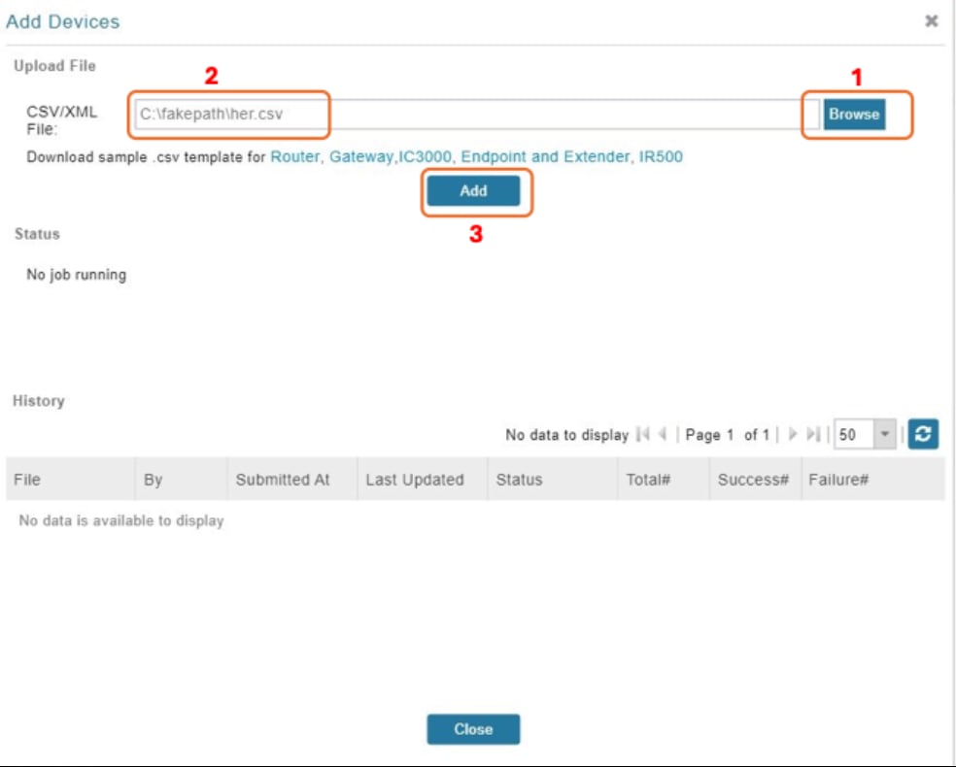Click the 'No data to display' pager text
This screenshot has width=956, height=767.
(566, 435)
